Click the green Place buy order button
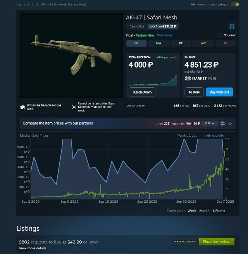248x254 pixels. tap(217, 242)
